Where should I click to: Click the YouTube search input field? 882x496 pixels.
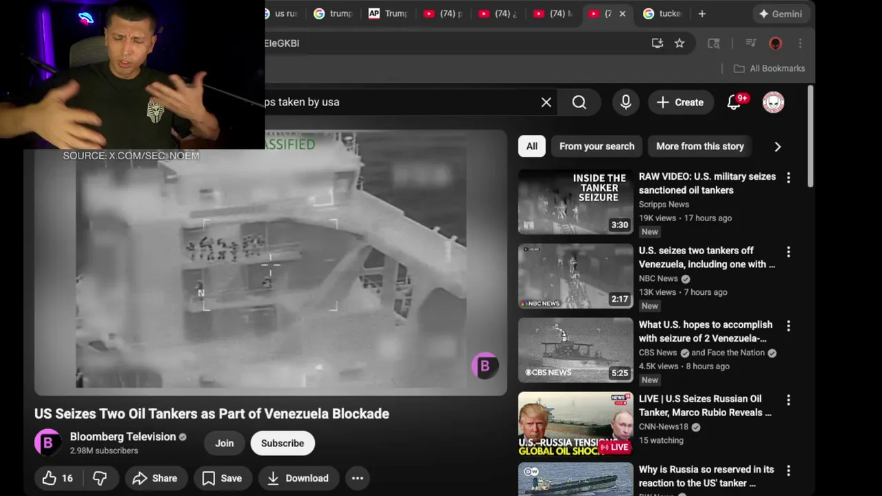click(400, 102)
